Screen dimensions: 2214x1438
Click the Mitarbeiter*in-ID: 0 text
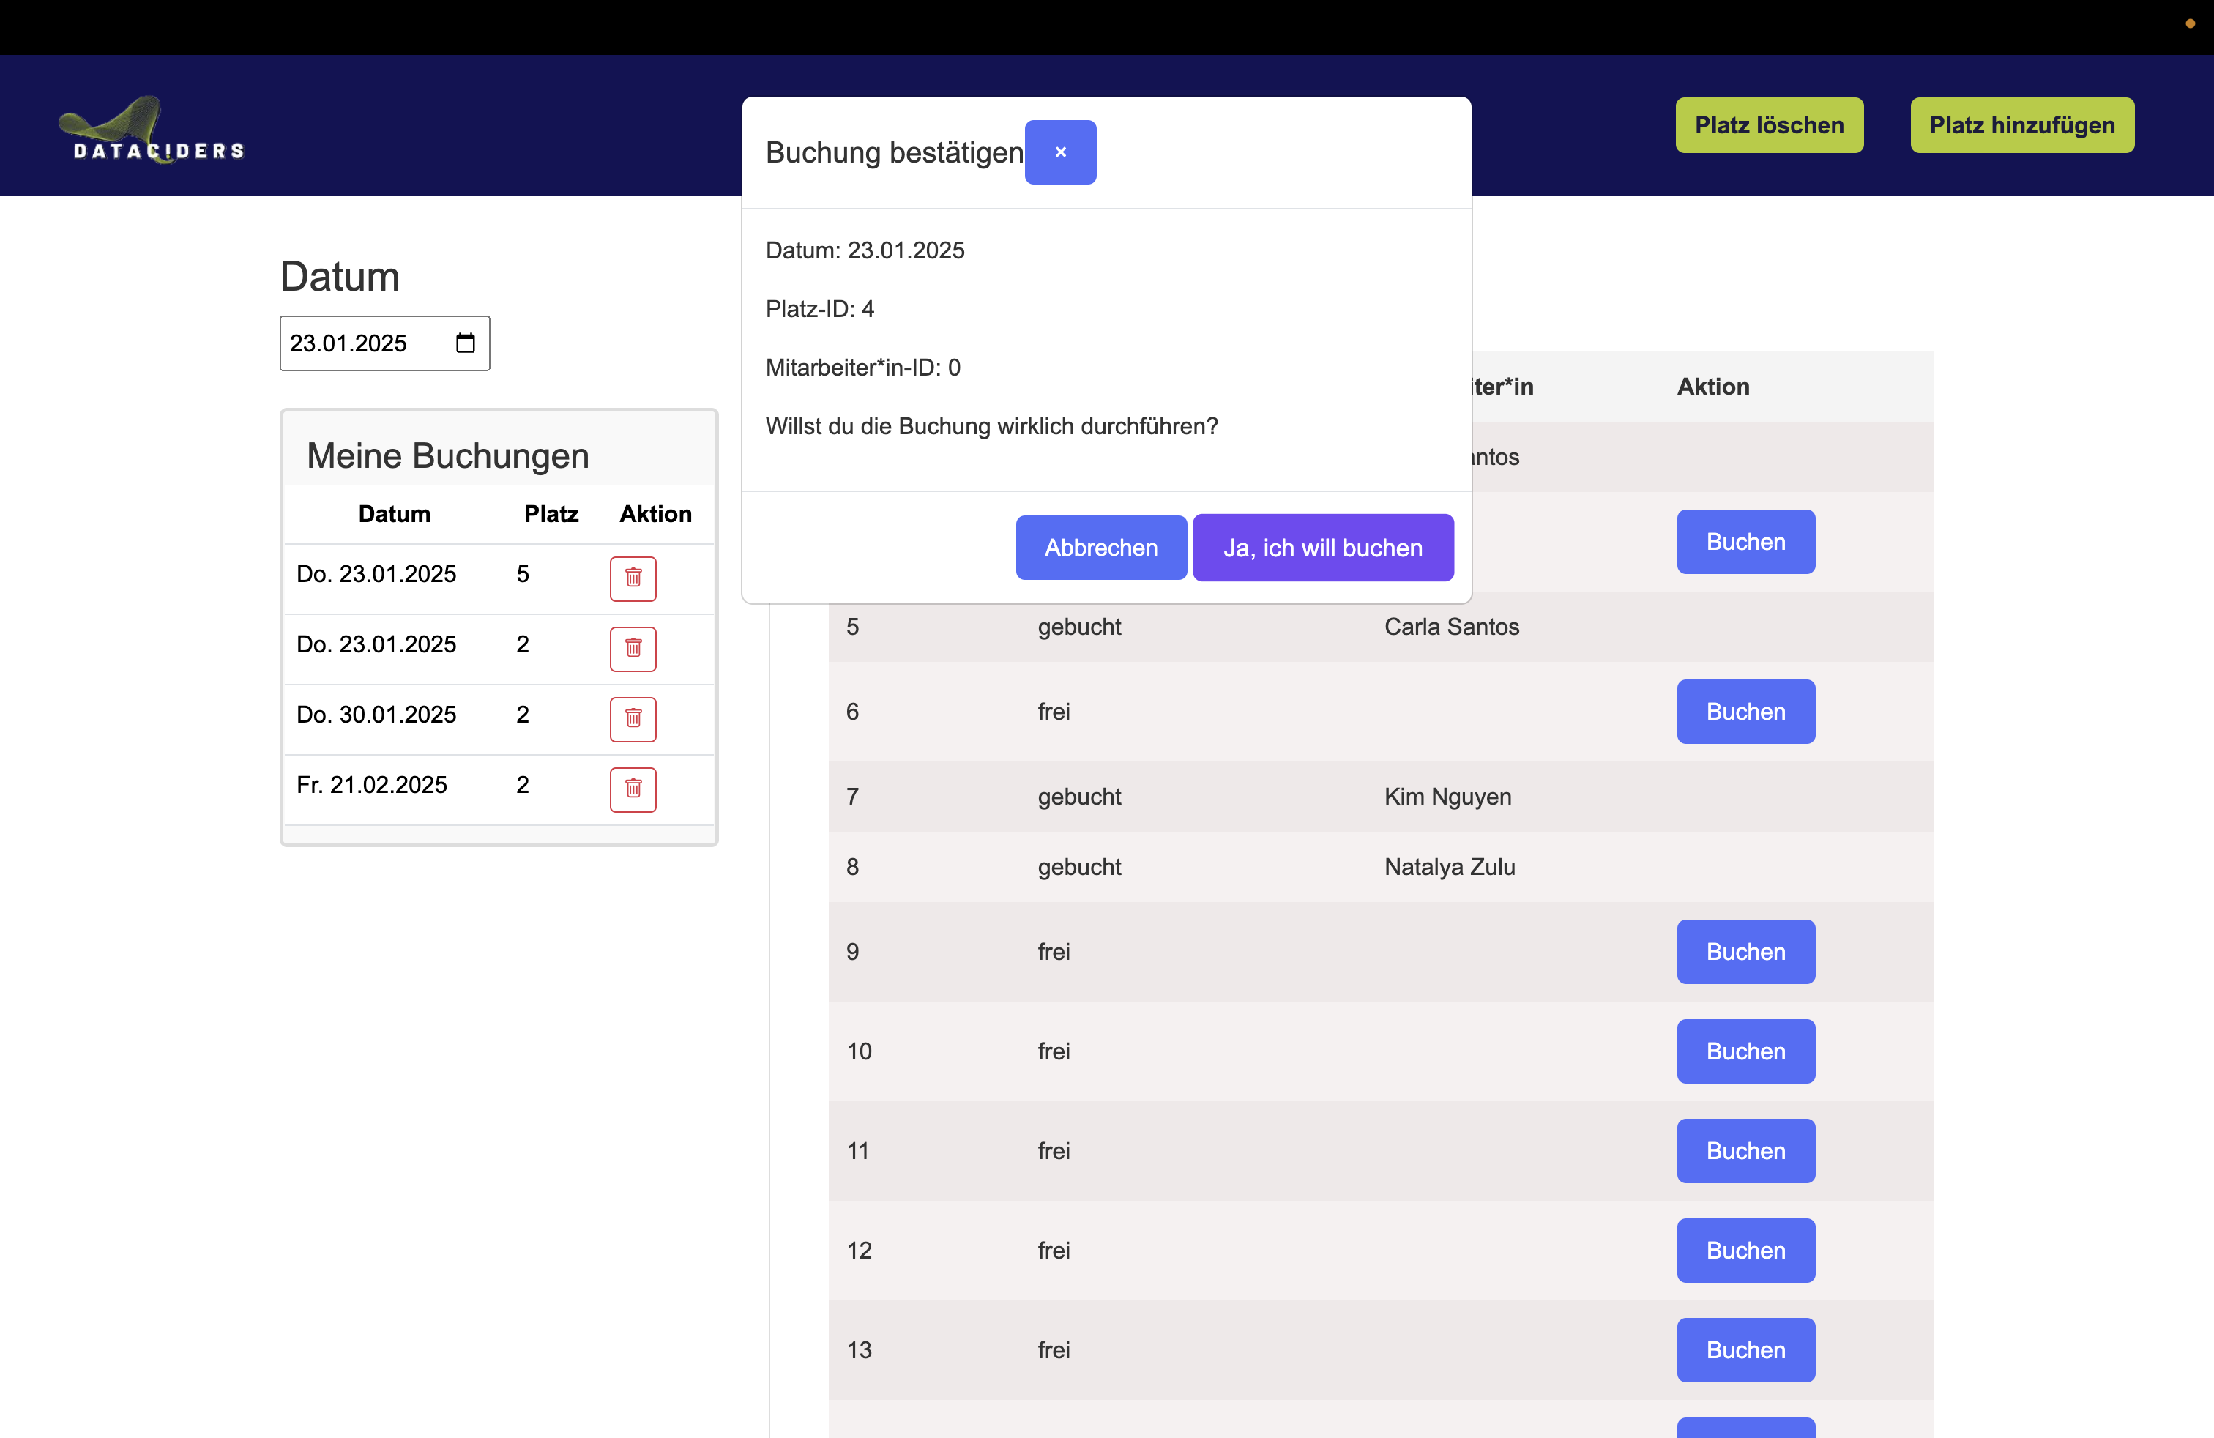(862, 368)
